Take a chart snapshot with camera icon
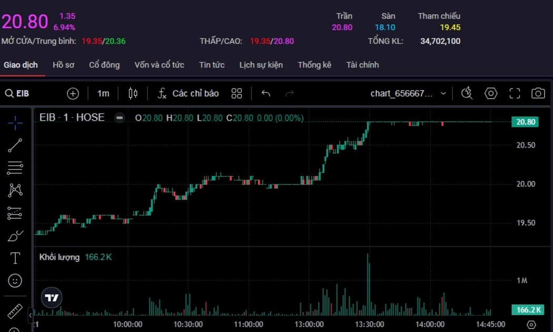 point(538,93)
